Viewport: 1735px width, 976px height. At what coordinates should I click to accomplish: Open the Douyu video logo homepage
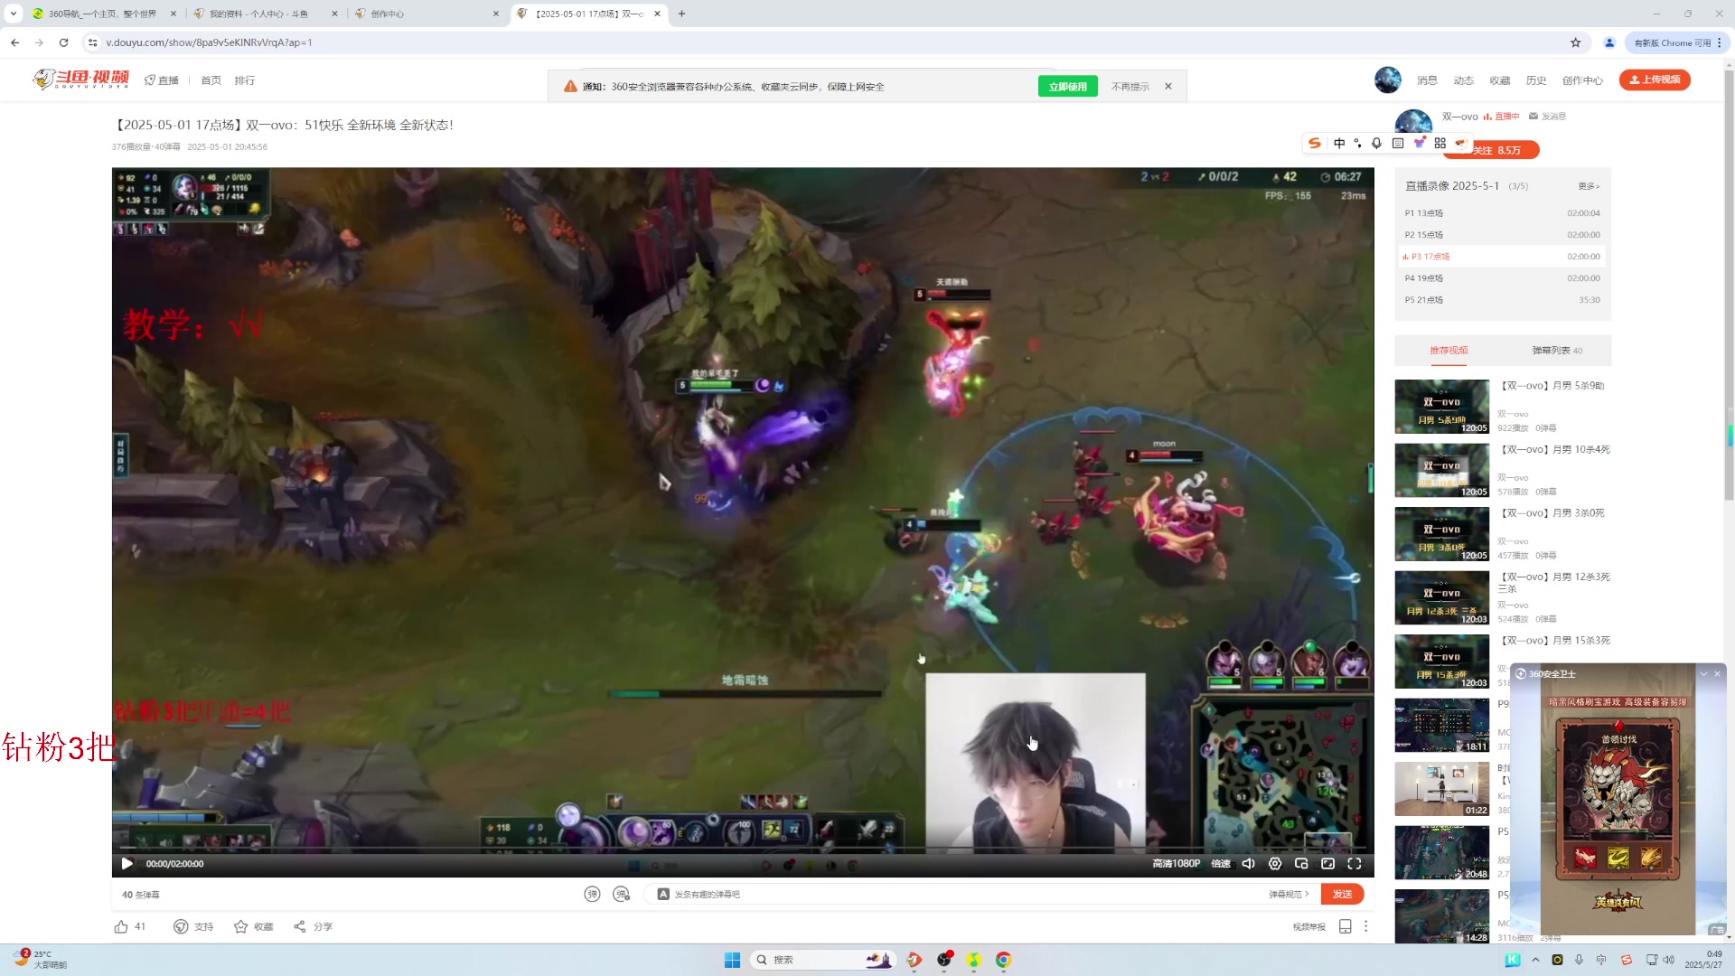click(x=81, y=80)
